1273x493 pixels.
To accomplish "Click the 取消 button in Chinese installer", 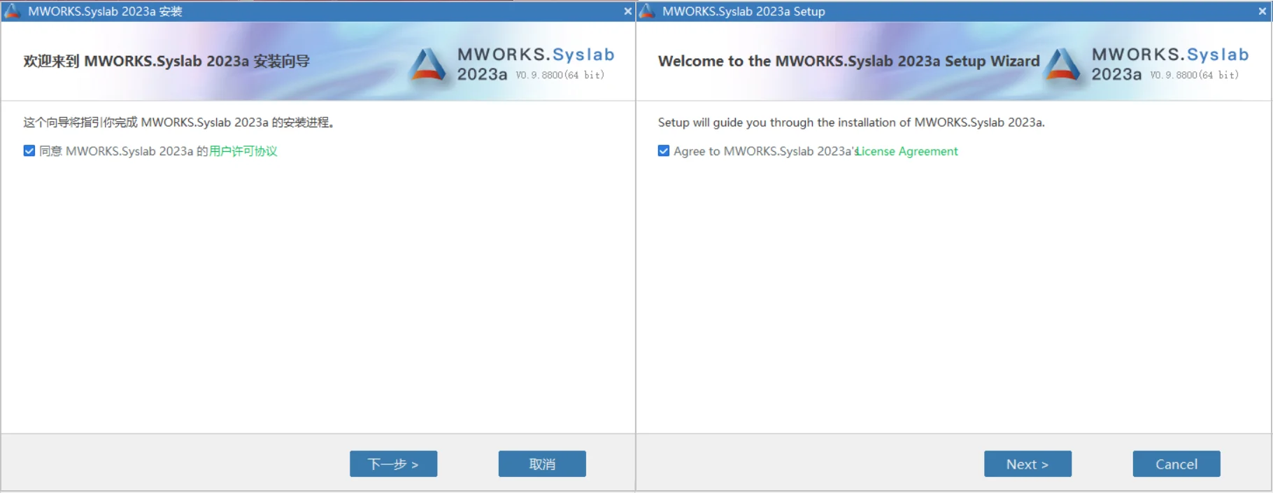I will [542, 464].
